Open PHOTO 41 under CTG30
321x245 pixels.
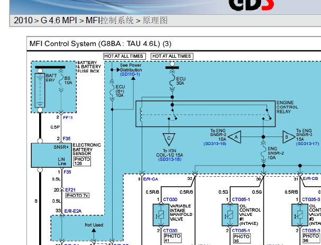[x=172, y=238]
